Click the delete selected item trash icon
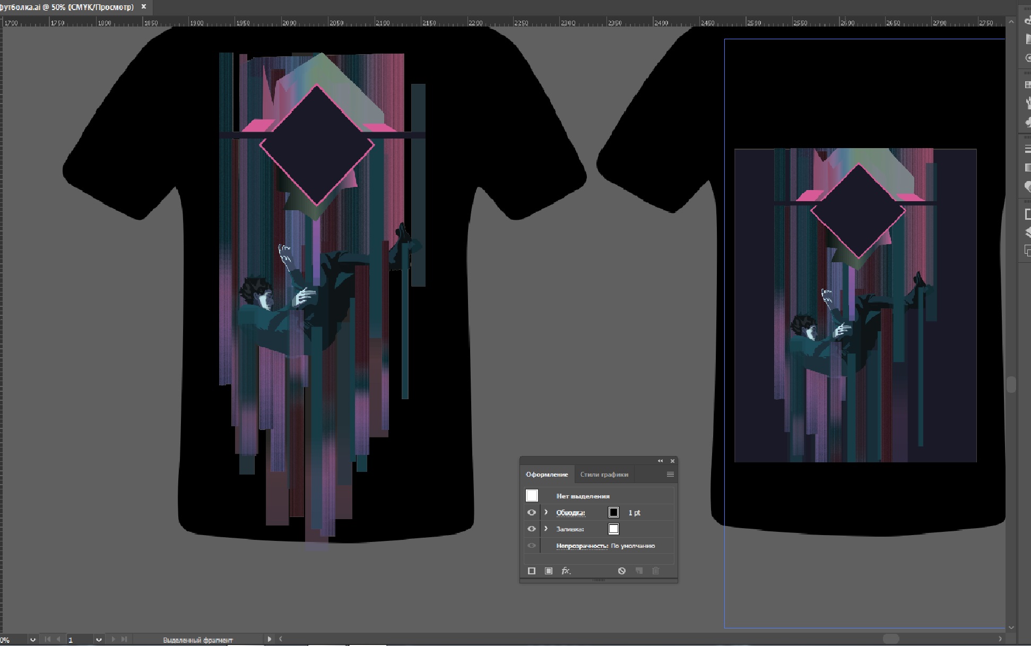 tap(656, 571)
